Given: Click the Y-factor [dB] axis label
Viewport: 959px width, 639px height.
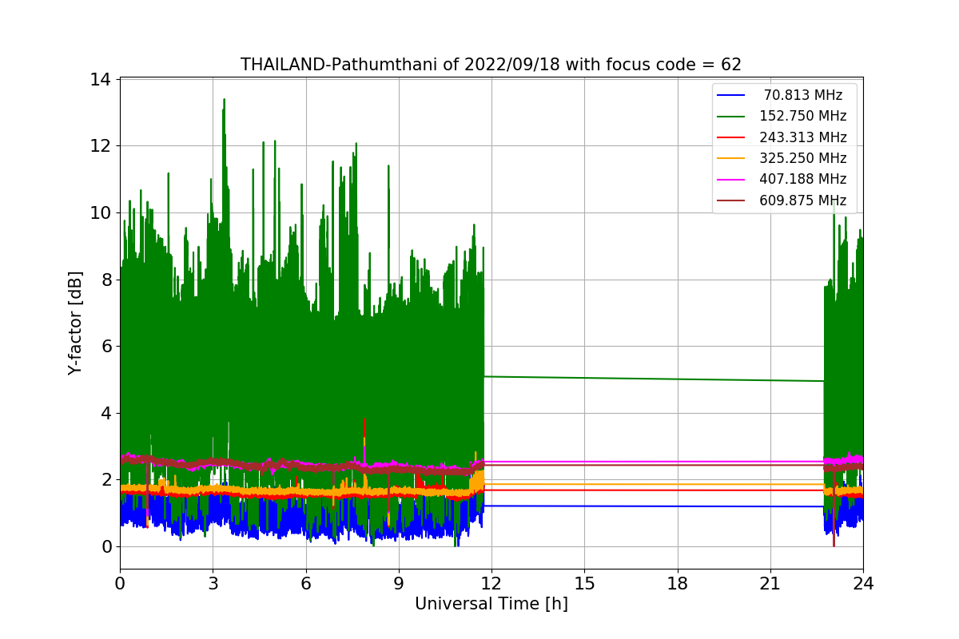Looking at the screenshot, I should tap(76, 323).
